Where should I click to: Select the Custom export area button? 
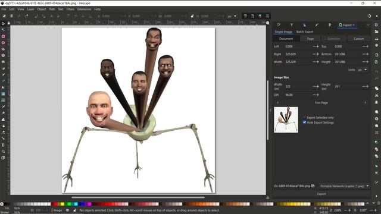[x=358, y=39]
